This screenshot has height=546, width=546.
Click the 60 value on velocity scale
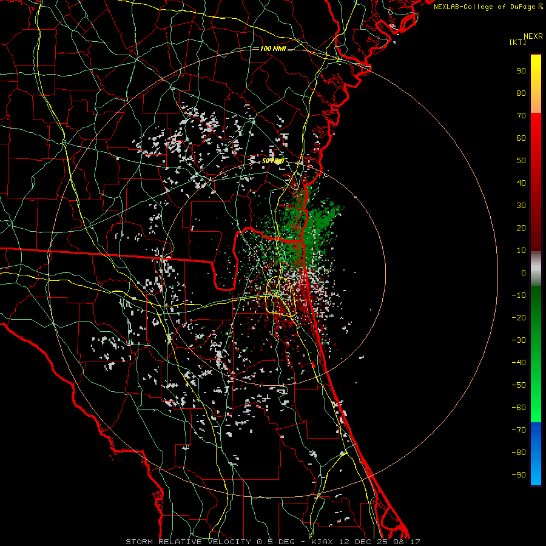pyautogui.click(x=521, y=138)
